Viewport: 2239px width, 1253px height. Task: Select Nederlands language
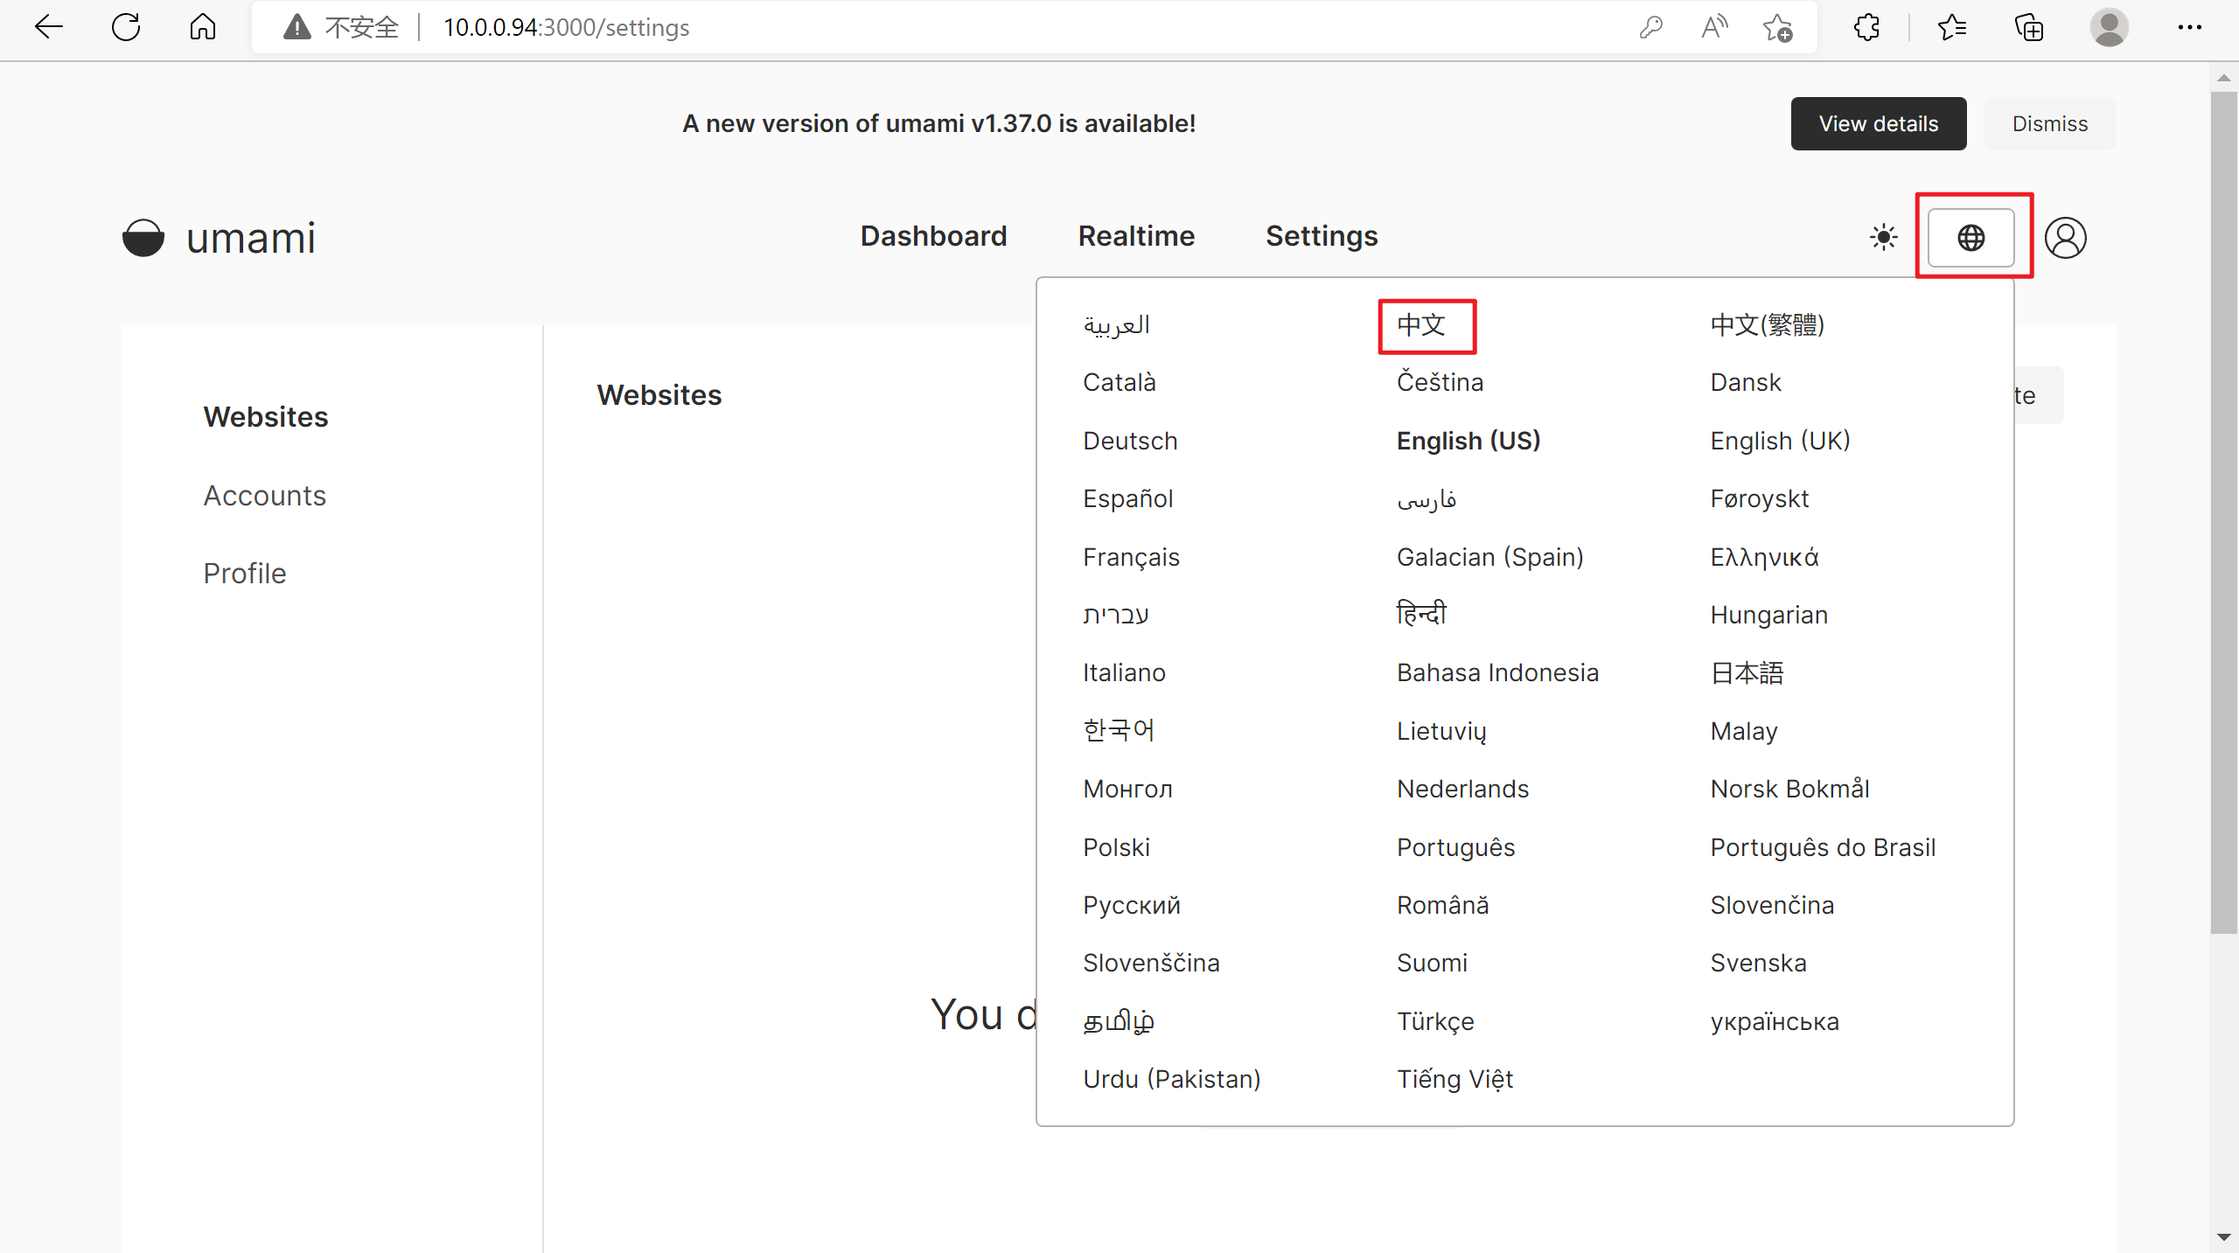point(1462,789)
